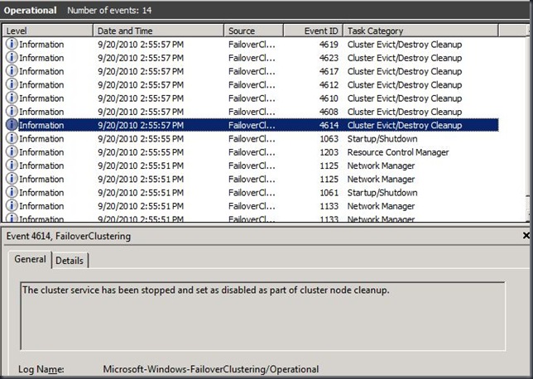Image resolution: width=533 pixels, height=379 pixels.
Task: Select event ID 4610 cell
Action: pos(329,98)
